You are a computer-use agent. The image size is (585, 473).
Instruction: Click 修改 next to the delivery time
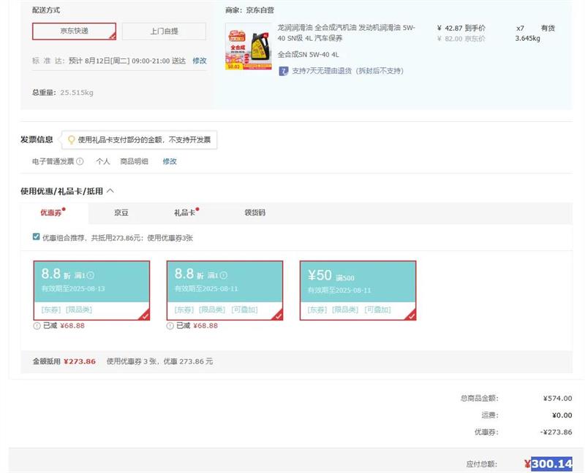point(200,61)
